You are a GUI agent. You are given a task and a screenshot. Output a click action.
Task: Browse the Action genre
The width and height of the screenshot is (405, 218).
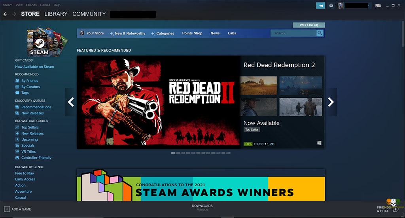20,186
